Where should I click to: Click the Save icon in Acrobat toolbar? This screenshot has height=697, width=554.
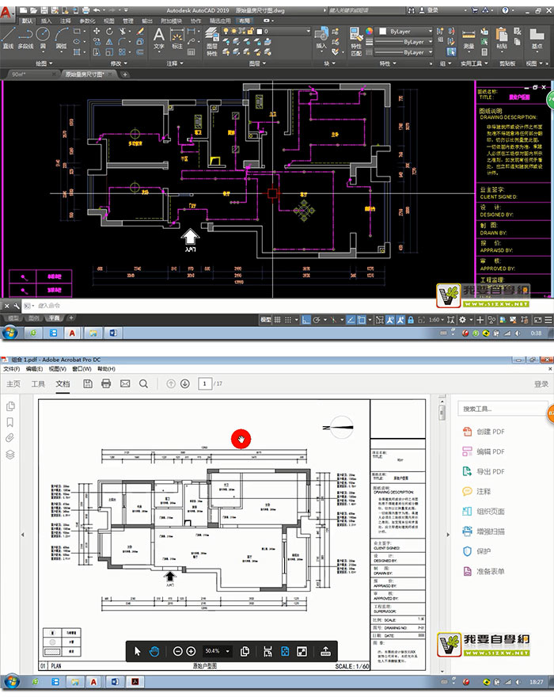[88, 383]
